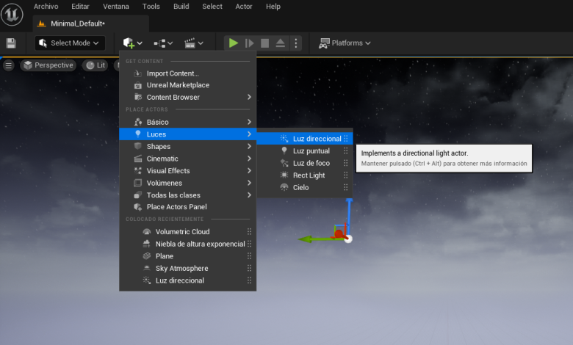573x345 pixels.
Task: Start Play in editor
Action: coord(233,43)
